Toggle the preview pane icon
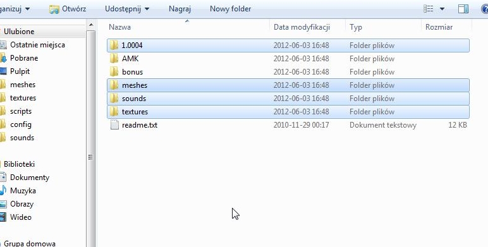 pyautogui.click(x=463, y=9)
